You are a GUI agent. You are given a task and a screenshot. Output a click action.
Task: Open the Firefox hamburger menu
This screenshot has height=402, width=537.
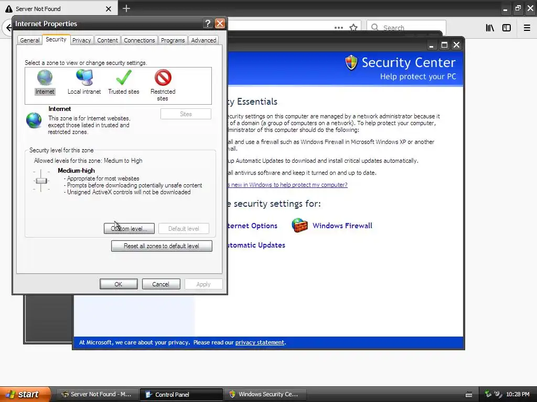tap(527, 28)
